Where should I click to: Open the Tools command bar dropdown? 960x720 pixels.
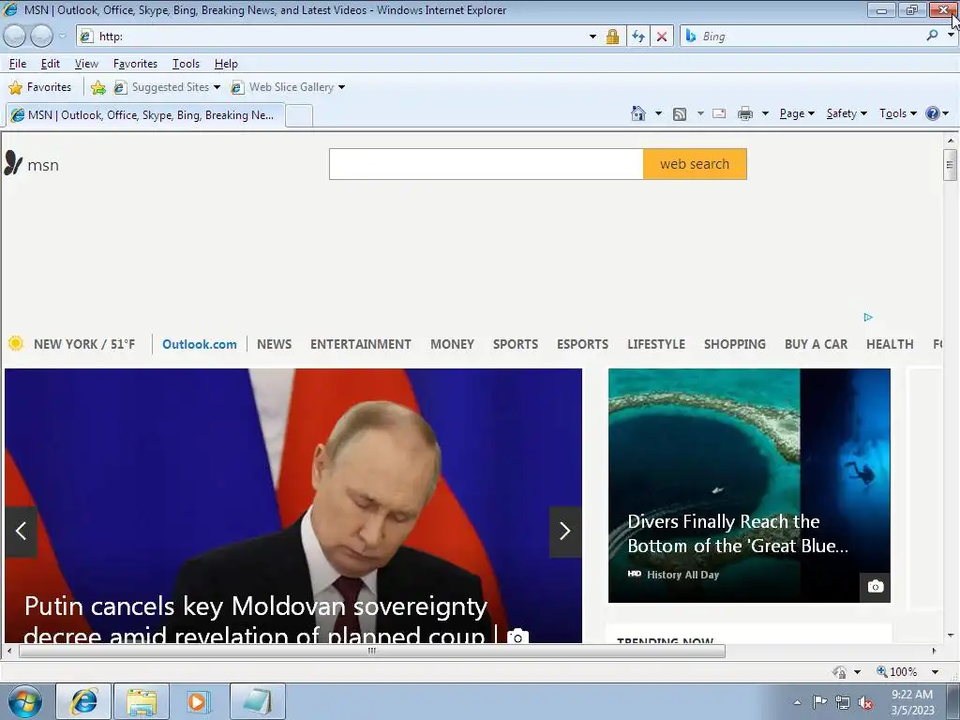[x=897, y=113]
